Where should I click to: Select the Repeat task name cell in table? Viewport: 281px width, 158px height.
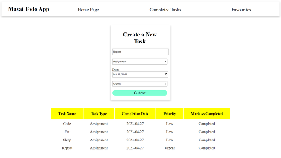point(67,148)
